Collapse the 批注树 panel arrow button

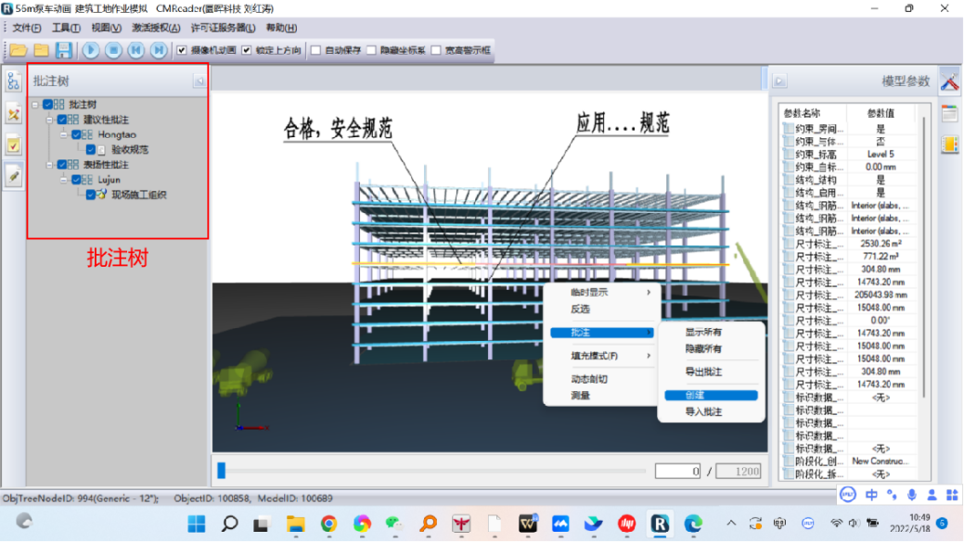pyautogui.click(x=199, y=82)
